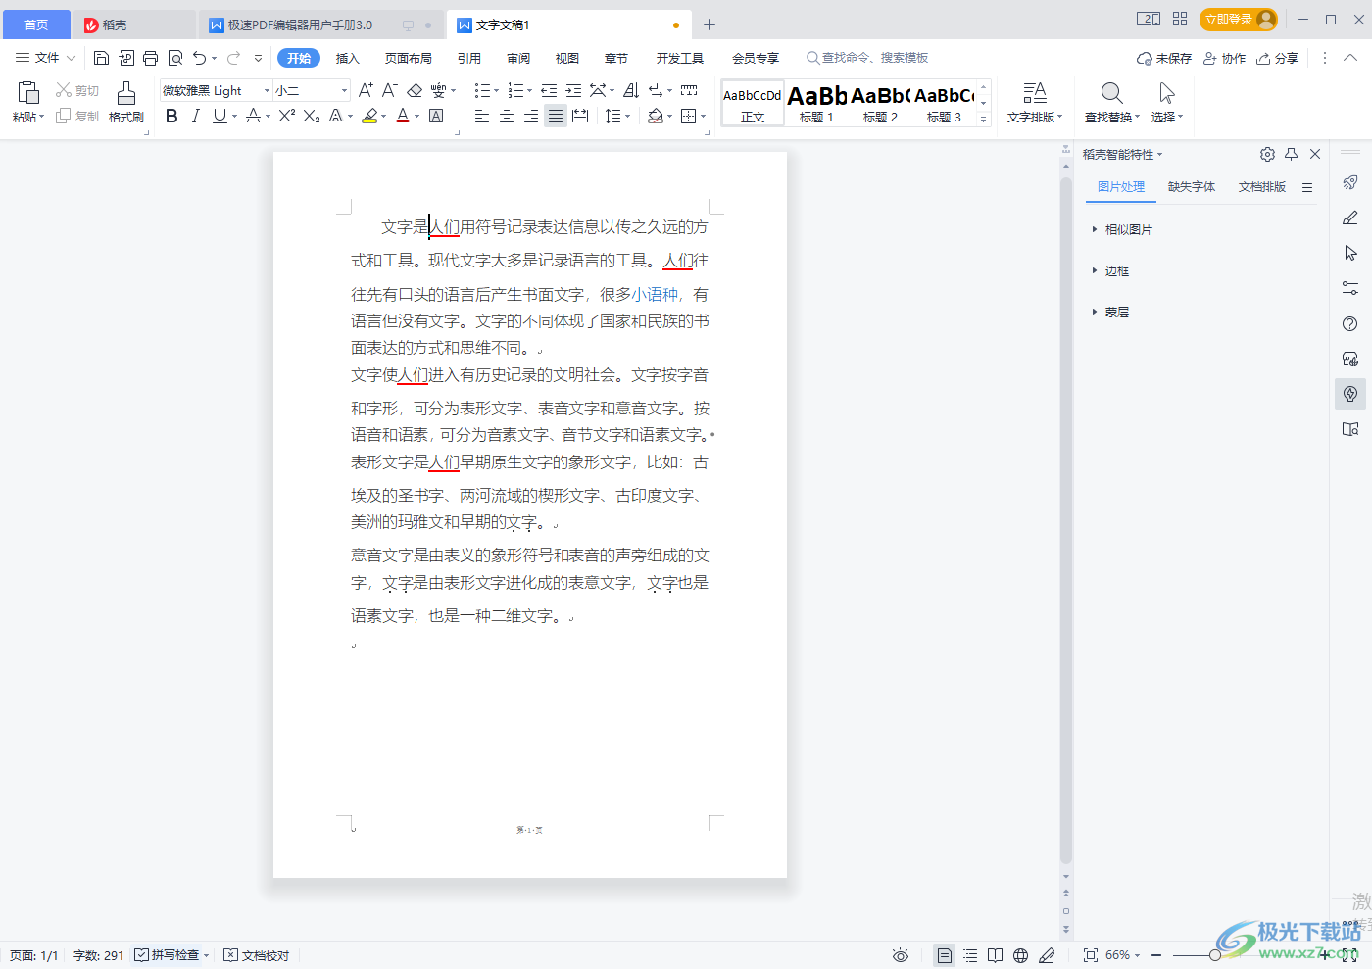Open the 页面布局 ribbon tab
This screenshot has height=969, width=1372.
(x=409, y=58)
